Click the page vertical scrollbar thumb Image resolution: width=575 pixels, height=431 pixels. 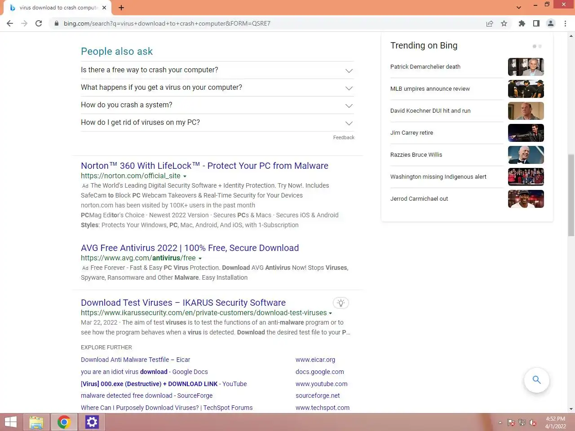click(x=571, y=195)
